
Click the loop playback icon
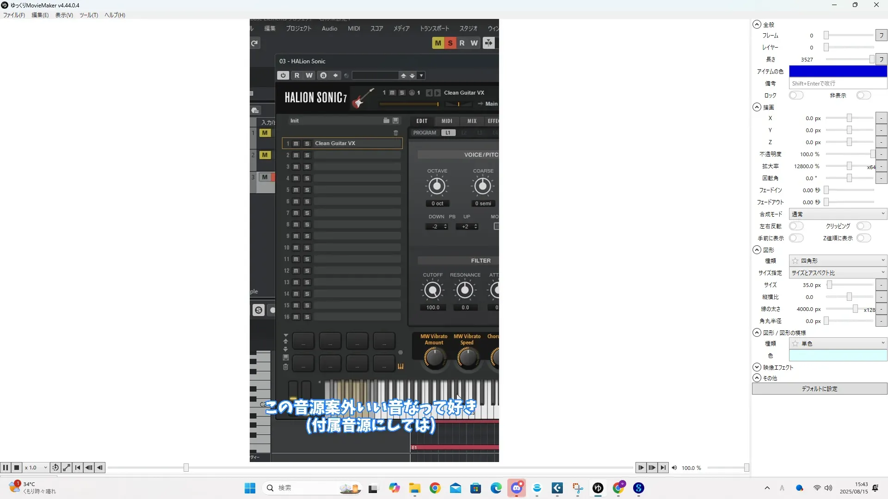pyautogui.click(x=55, y=468)
